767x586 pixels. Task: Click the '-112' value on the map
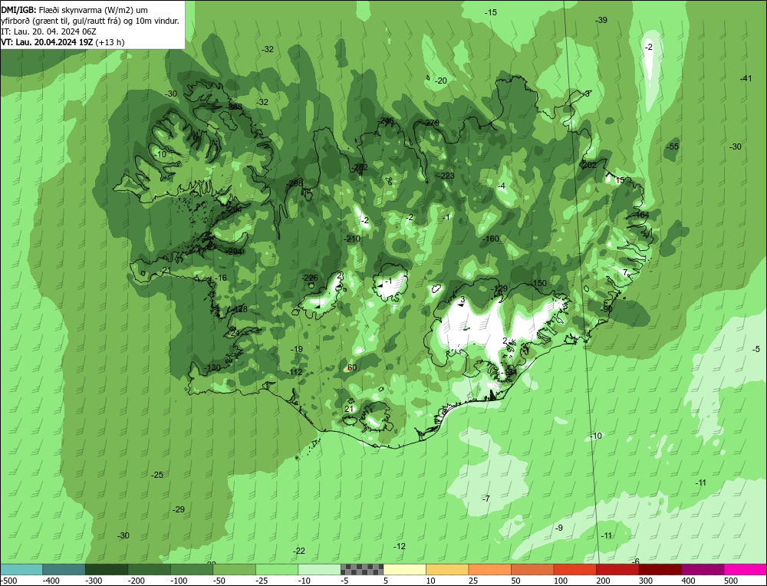[295, 372]
